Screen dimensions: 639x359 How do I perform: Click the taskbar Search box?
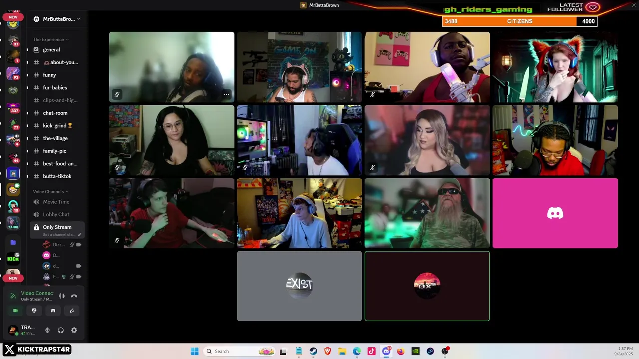coord(240,351)
